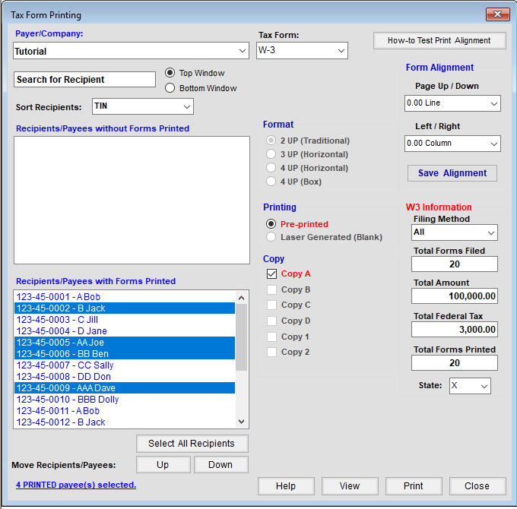Click the View button
Image resolution: width=517 pixels, height=509 pixels.
point(350,486)
